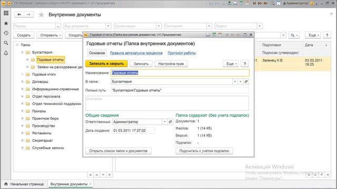The image size is (337, 189).
Task: Click the calculator icon in dialog title bar
Action: click(x=214, y=35)
